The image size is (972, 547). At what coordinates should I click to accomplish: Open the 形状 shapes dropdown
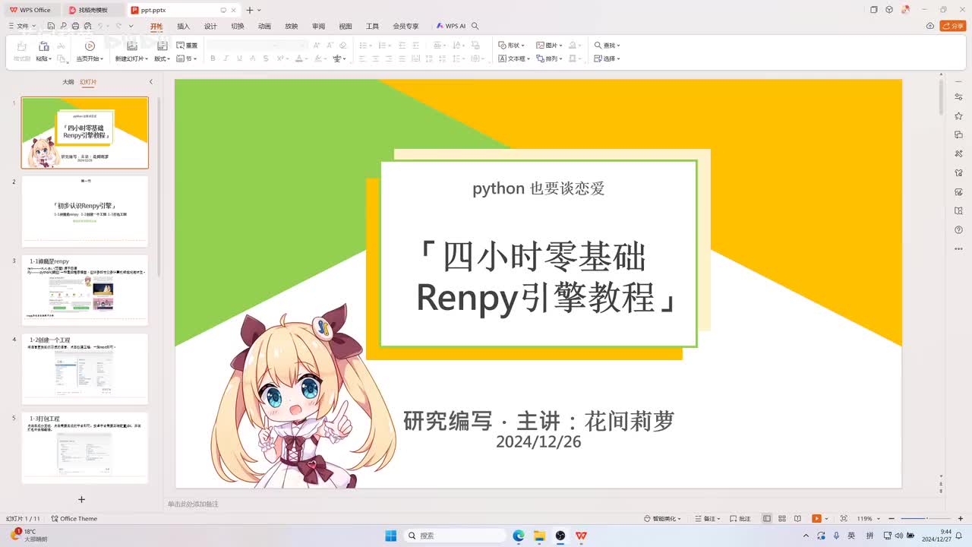[x=512, y=46]
